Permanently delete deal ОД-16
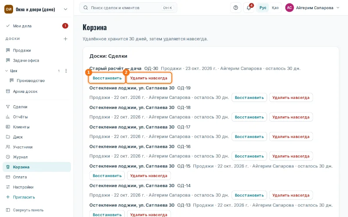This screenshot has width=348, height=217. (x=291, y=156)
